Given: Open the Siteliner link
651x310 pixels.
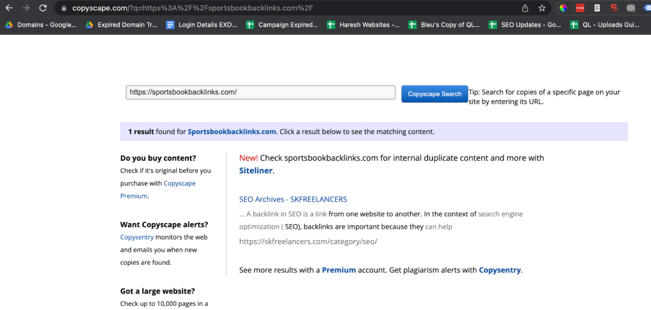Looking at the screenshot, I should click(x=256, y=171).
